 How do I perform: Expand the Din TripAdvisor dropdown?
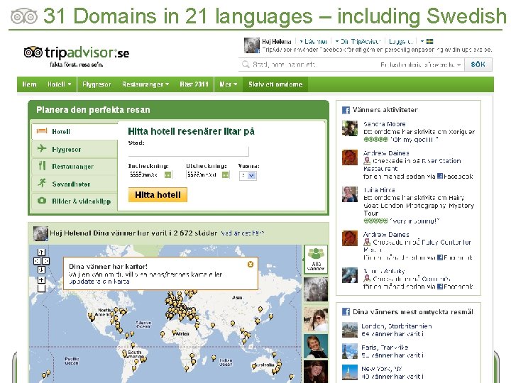(x=358, y=41)
